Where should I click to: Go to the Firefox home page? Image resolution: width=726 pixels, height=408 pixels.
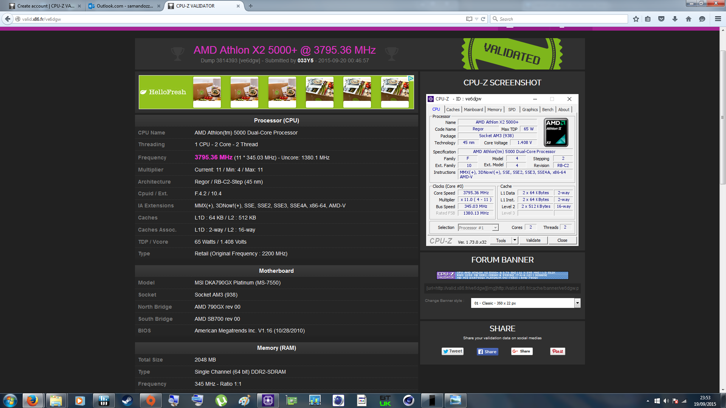pos(689,19)
